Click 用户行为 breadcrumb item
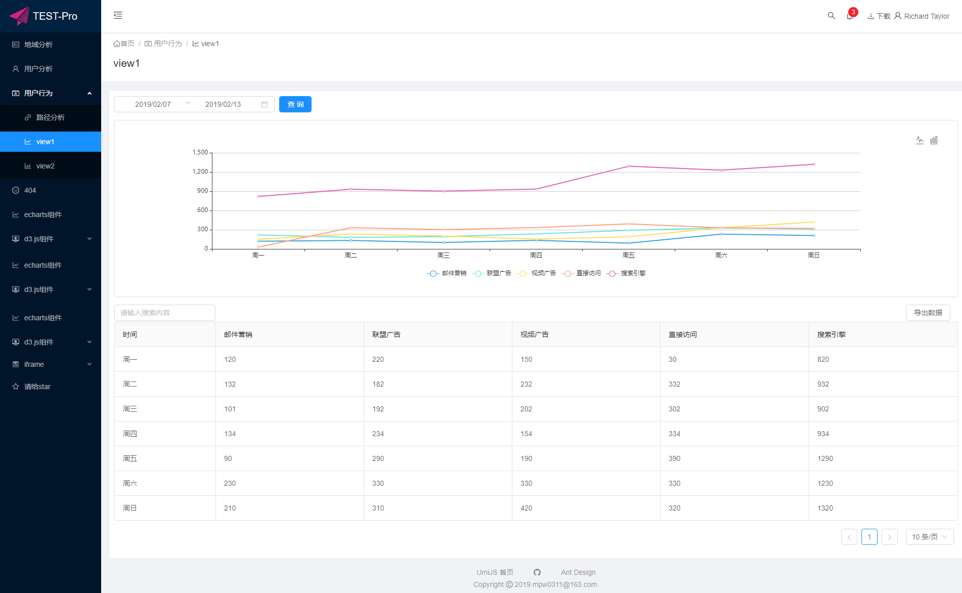Viewport: 962px width, 593px height. pos(163,44)
